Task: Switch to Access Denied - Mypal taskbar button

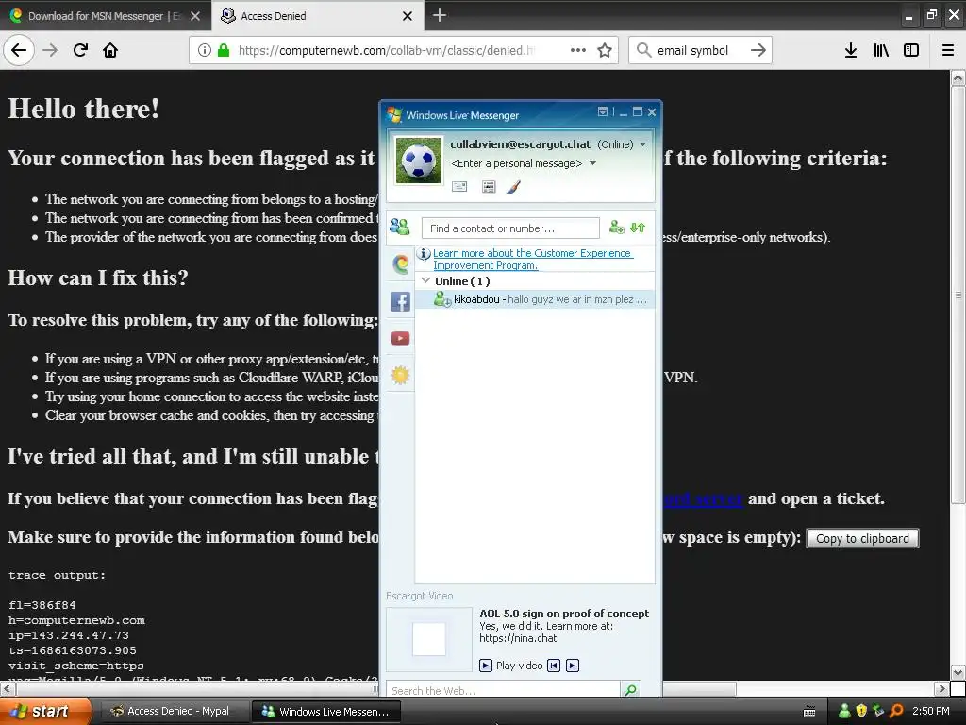Action: (x=174, y=712)
